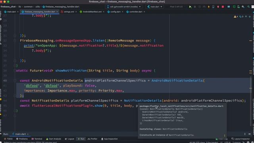The image size is (254, 143).
Task: Open the device selector dropdown
Action: tap(124, 7)
